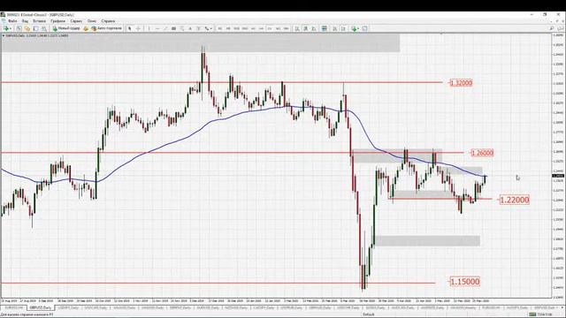
Task: Switch to the CADJPY,Daily chart tab
Action: [264, 308]
